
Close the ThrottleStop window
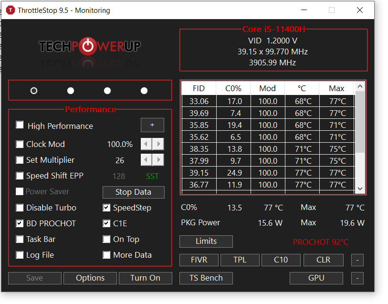[x=360, y=10]
